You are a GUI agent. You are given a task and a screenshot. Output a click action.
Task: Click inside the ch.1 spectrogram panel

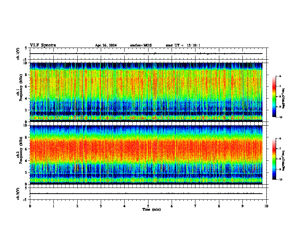(x=146, y=92)
